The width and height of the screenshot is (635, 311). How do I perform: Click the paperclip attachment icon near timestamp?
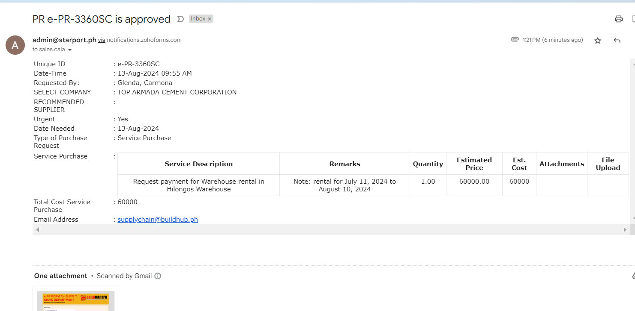click(x=515, y=40)
